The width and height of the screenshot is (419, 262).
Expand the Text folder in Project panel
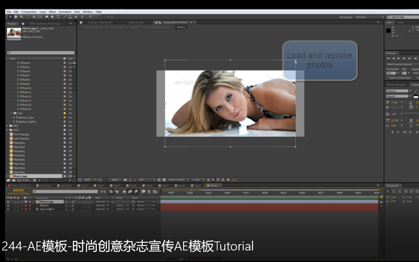pos(12,113)
